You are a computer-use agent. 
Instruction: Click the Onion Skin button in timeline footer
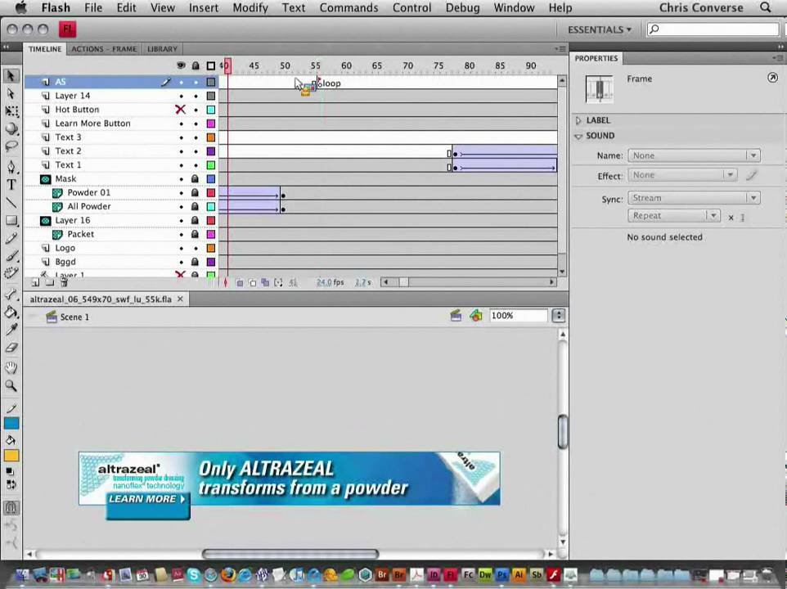pos(240,283)
